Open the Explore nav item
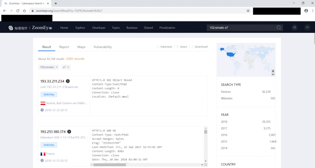The image size is (315, 168). (80, 28)
